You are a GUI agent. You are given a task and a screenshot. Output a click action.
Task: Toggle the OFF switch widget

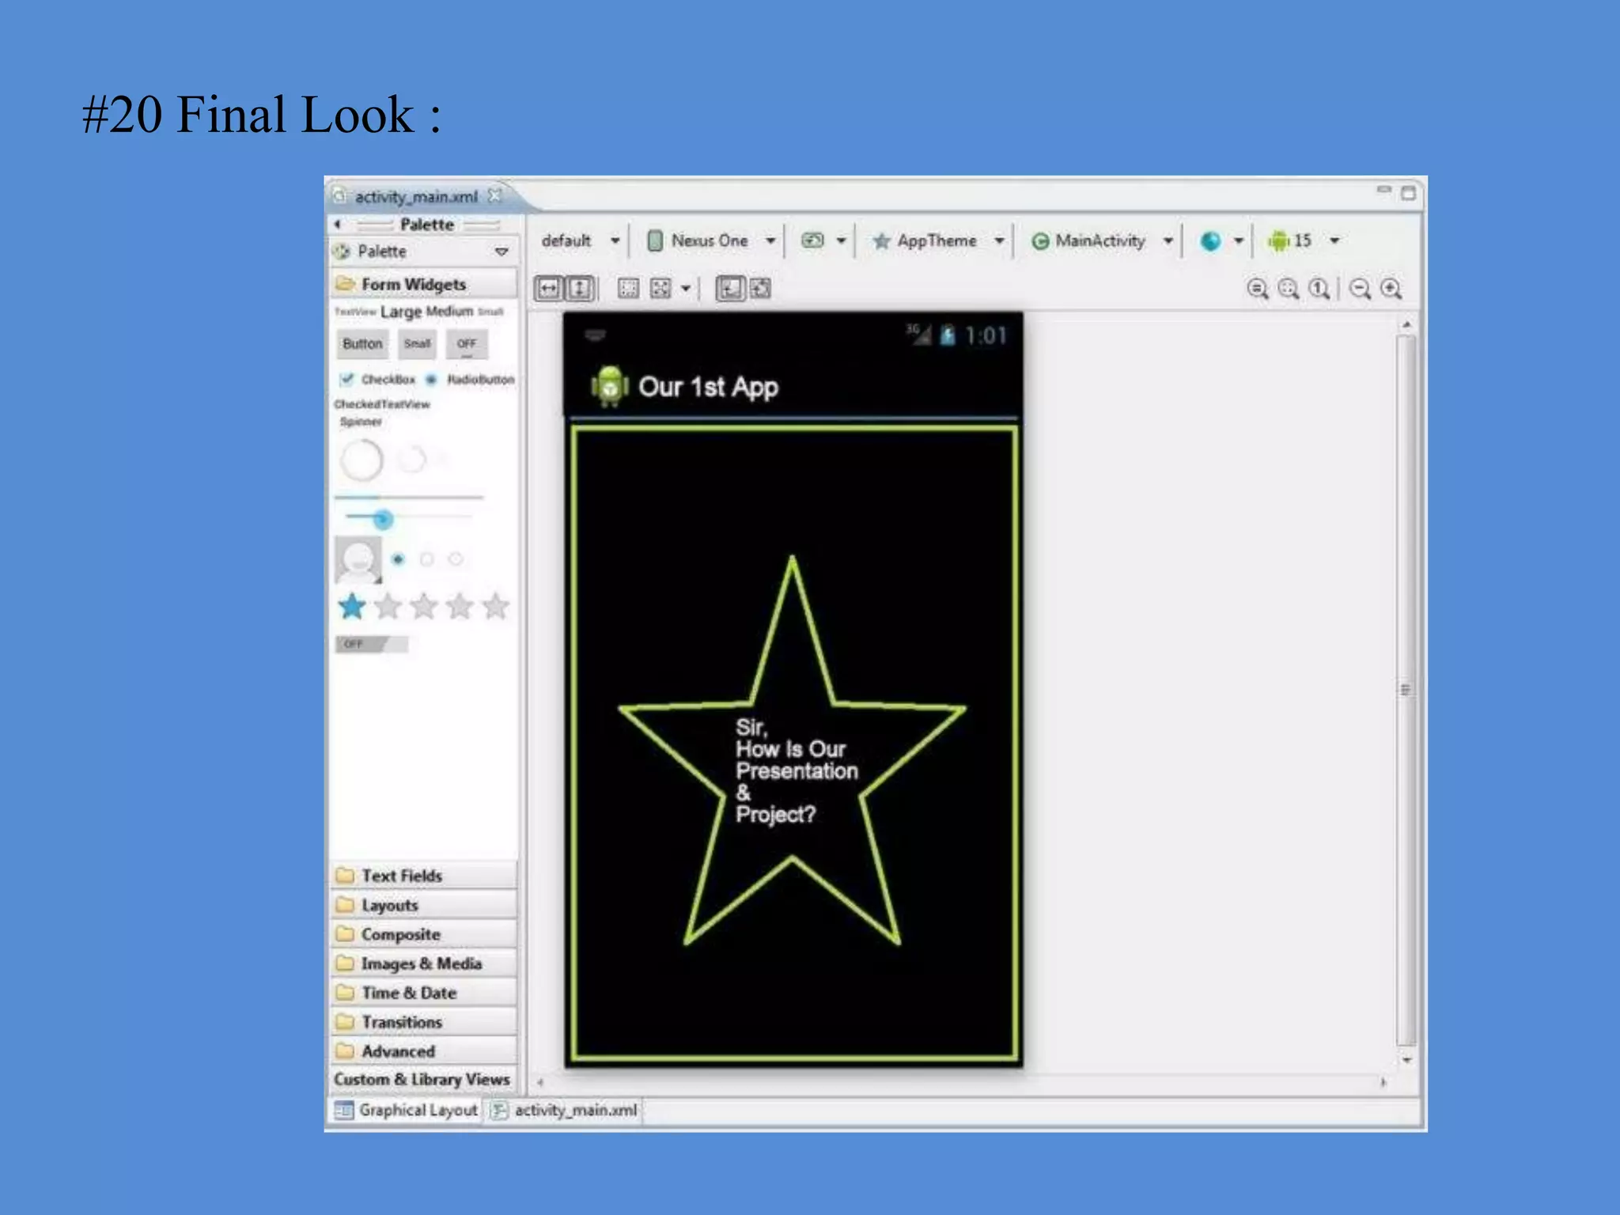point(372,644)
